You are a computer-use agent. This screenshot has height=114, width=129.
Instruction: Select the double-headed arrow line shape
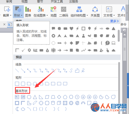click(29, 70)
